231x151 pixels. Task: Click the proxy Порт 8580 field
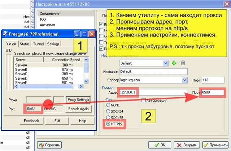[213, 92]
